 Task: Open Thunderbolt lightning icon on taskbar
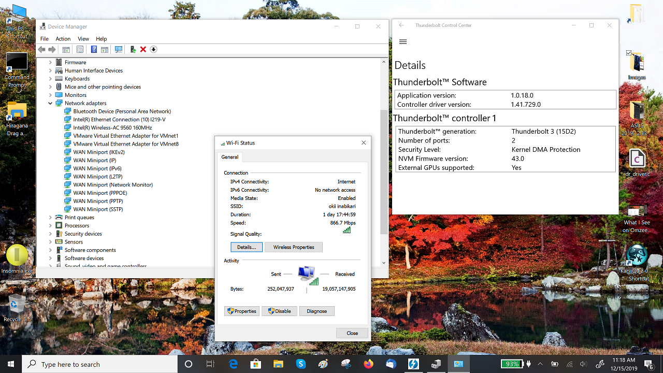tap(413, 364)
